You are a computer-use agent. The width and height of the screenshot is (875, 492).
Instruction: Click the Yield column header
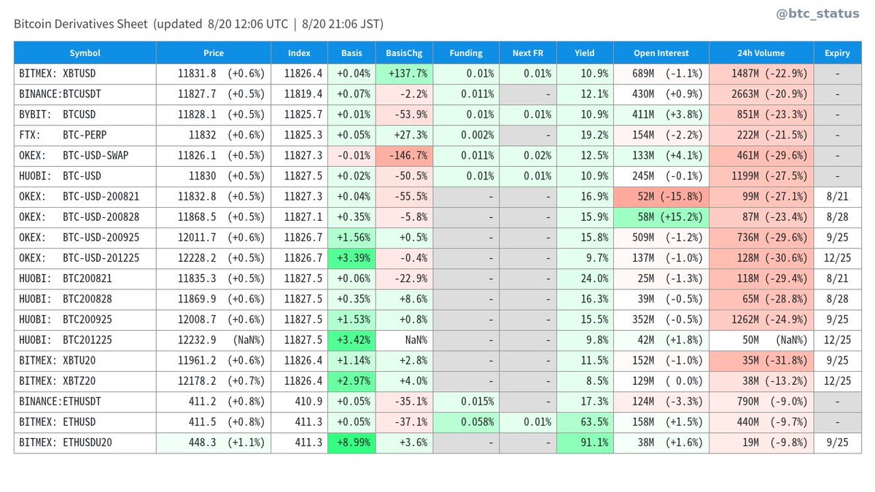point(585,53)
